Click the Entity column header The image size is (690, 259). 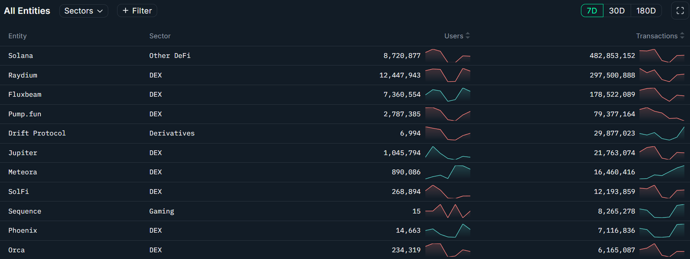coord(18,36)
